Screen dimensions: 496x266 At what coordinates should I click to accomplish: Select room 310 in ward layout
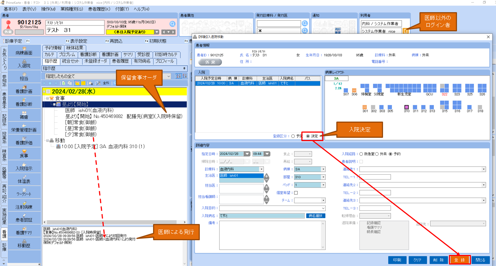click(x=407, y=107)
